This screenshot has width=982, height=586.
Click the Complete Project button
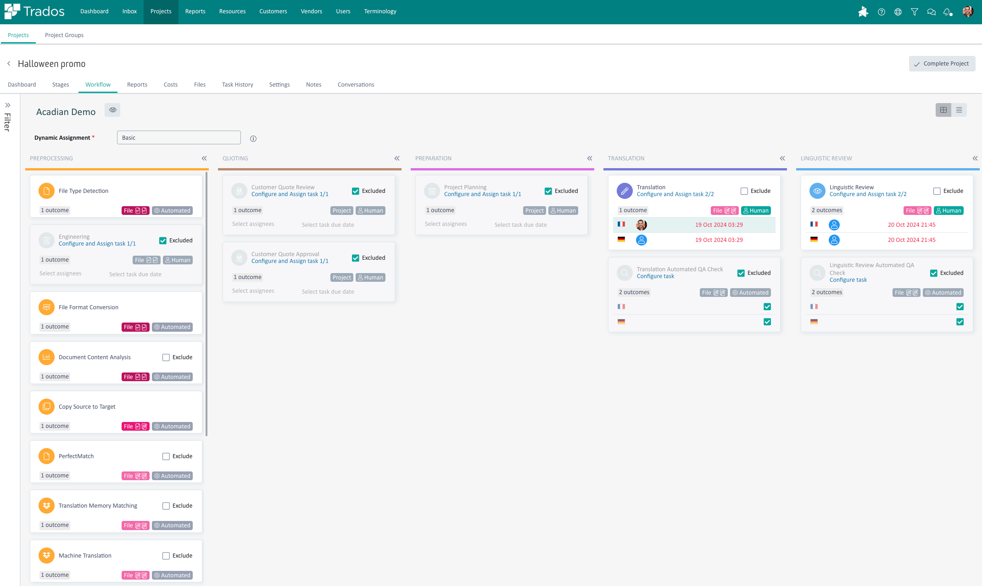click(x=942, y=64)
